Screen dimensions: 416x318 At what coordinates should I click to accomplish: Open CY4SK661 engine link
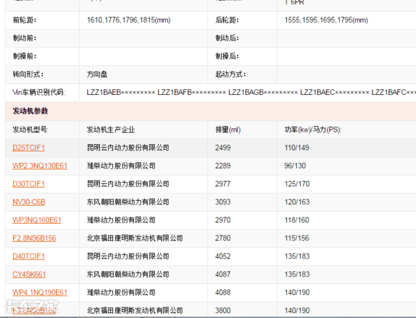[29, 274]
